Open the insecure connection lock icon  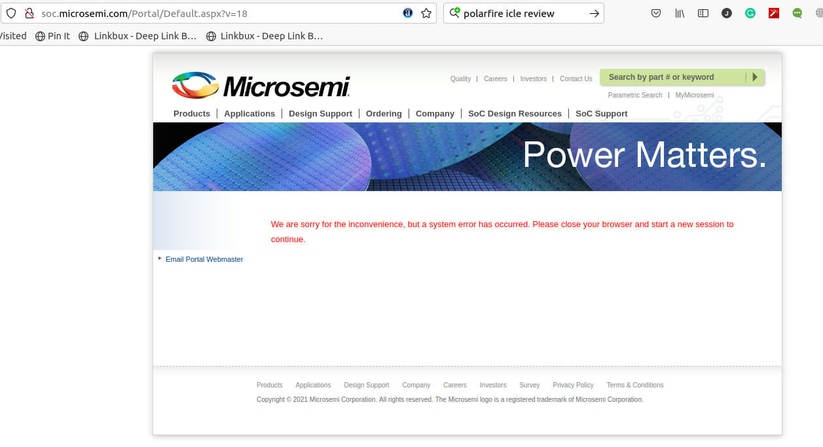[28, 13]
